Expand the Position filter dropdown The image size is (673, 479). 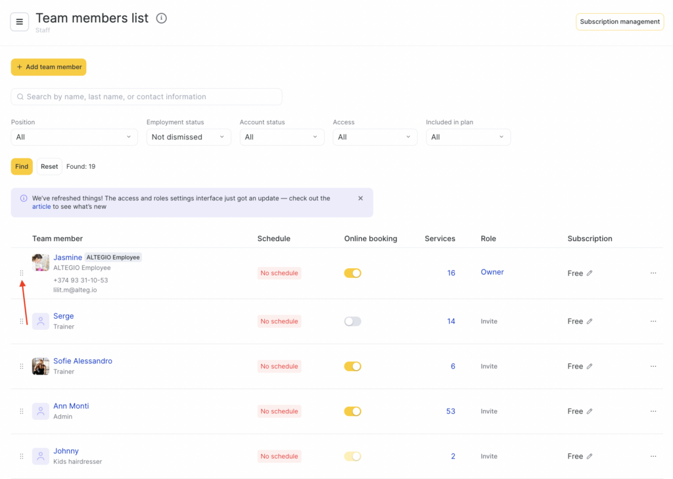[74, 137]
